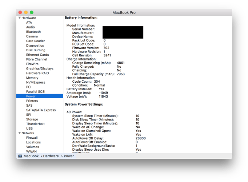Open the Fibre Channel entry
The width and height of the screenshot is (248, 182).
pos(36,59)
